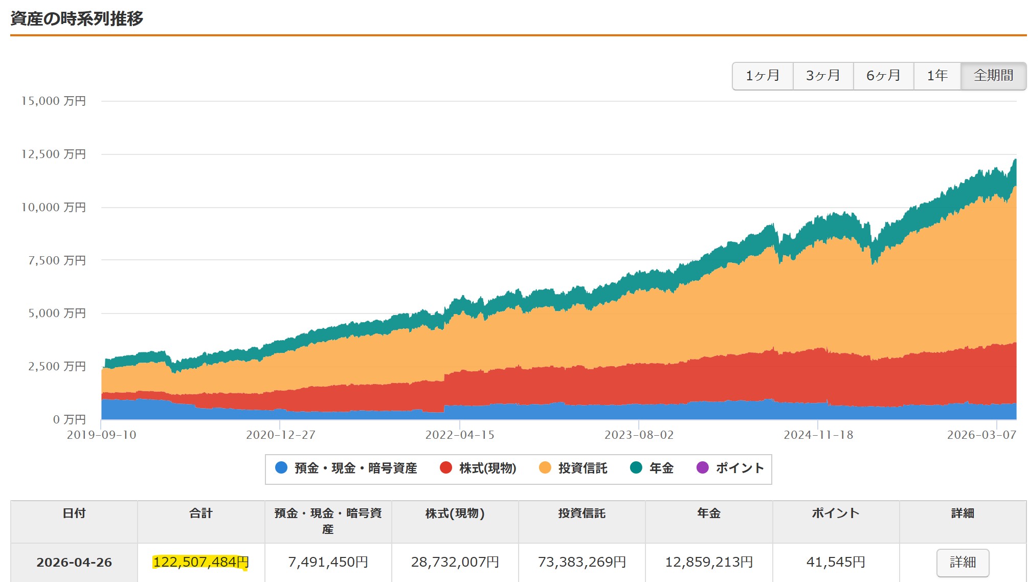Toggle teal 年金 legend marker
The height and width of the screenshot is (582, 1028).
tap(636, 467)
